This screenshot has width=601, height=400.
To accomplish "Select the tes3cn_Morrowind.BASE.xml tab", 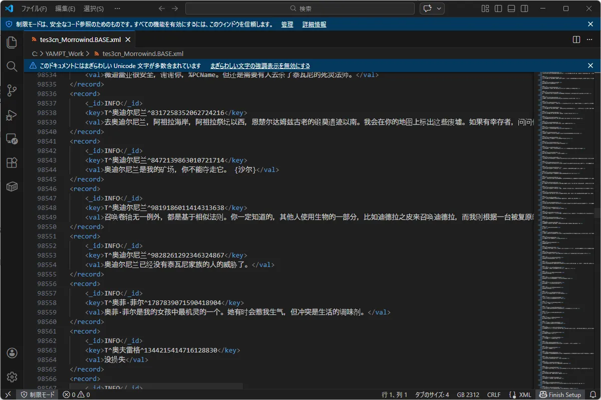I will click(x=80, y=40).
